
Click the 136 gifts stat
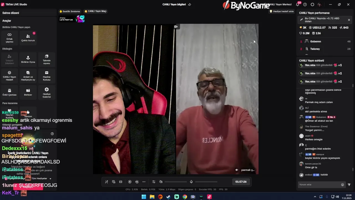[x=316, y=33]
